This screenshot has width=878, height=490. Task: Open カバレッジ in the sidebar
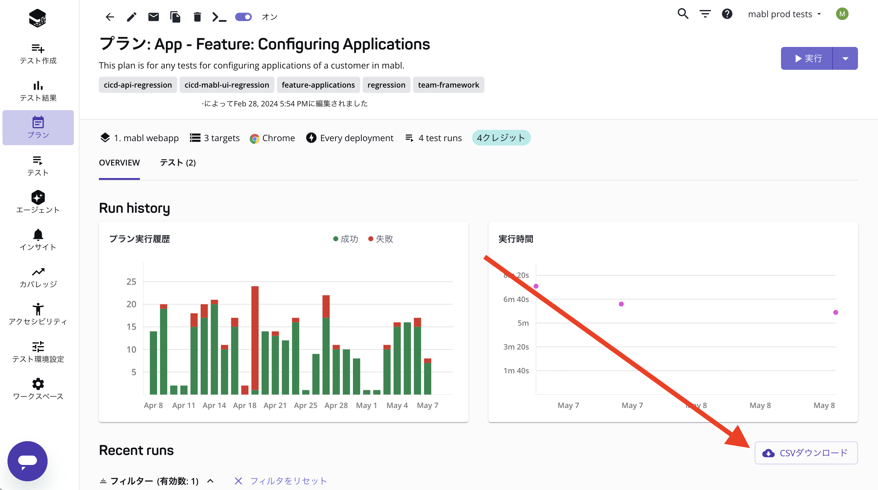click(x=38, y=278)
